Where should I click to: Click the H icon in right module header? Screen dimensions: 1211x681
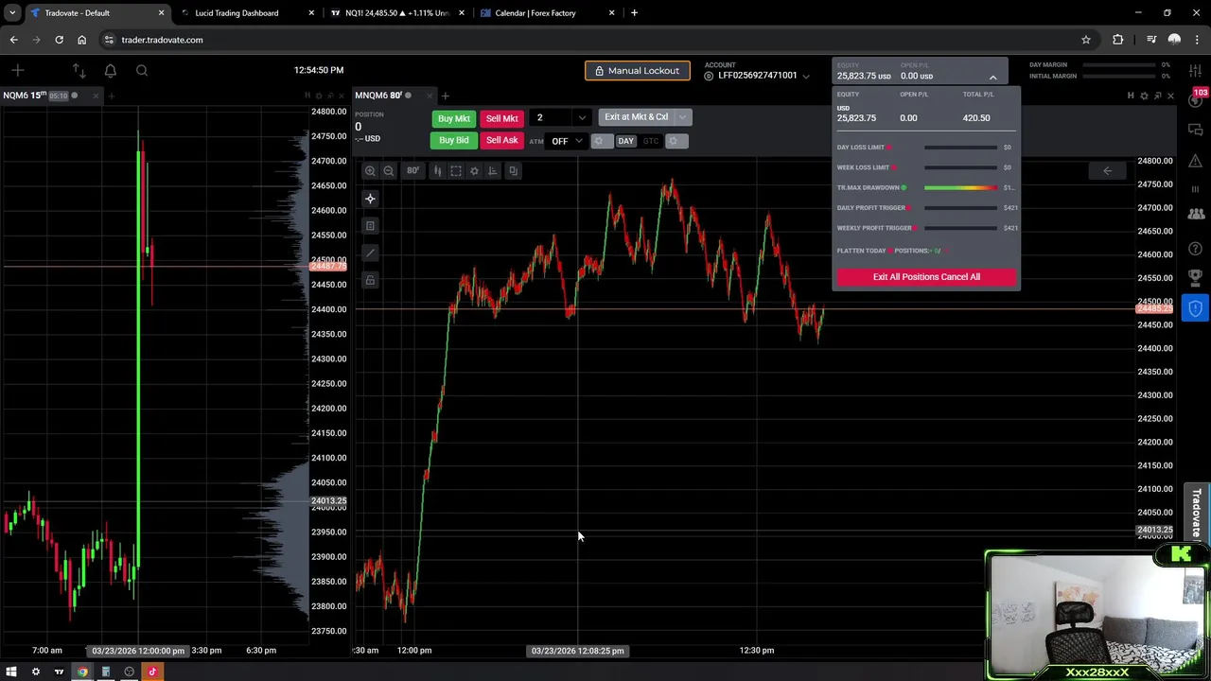coord(1131,96)
